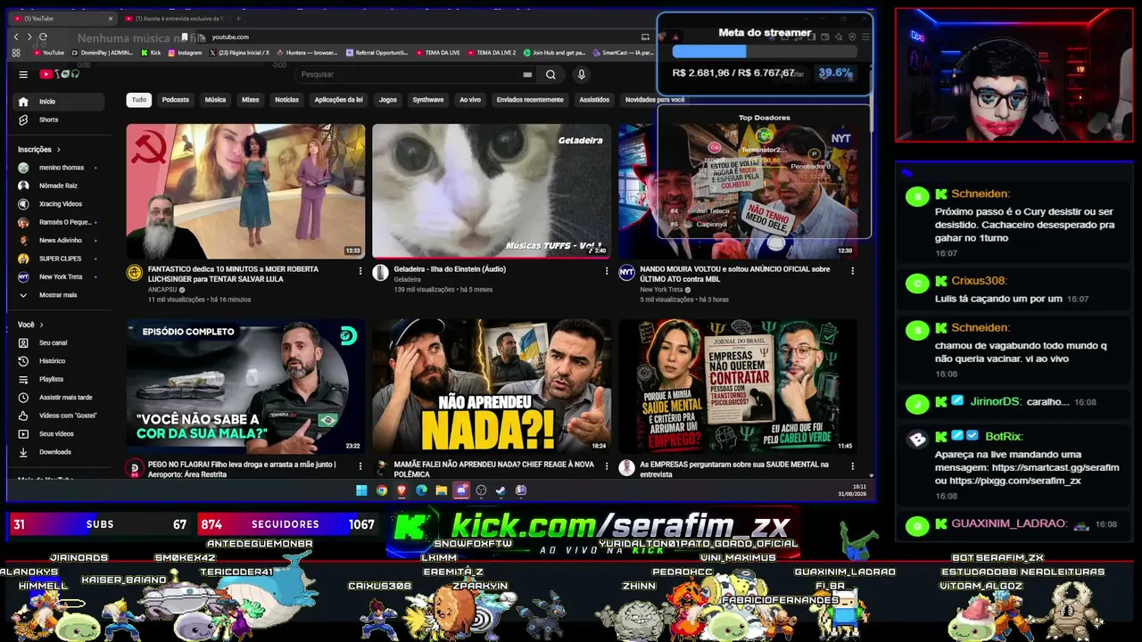
Task: Select the Jogos filter chip
Action: click(x=388, y=100)
